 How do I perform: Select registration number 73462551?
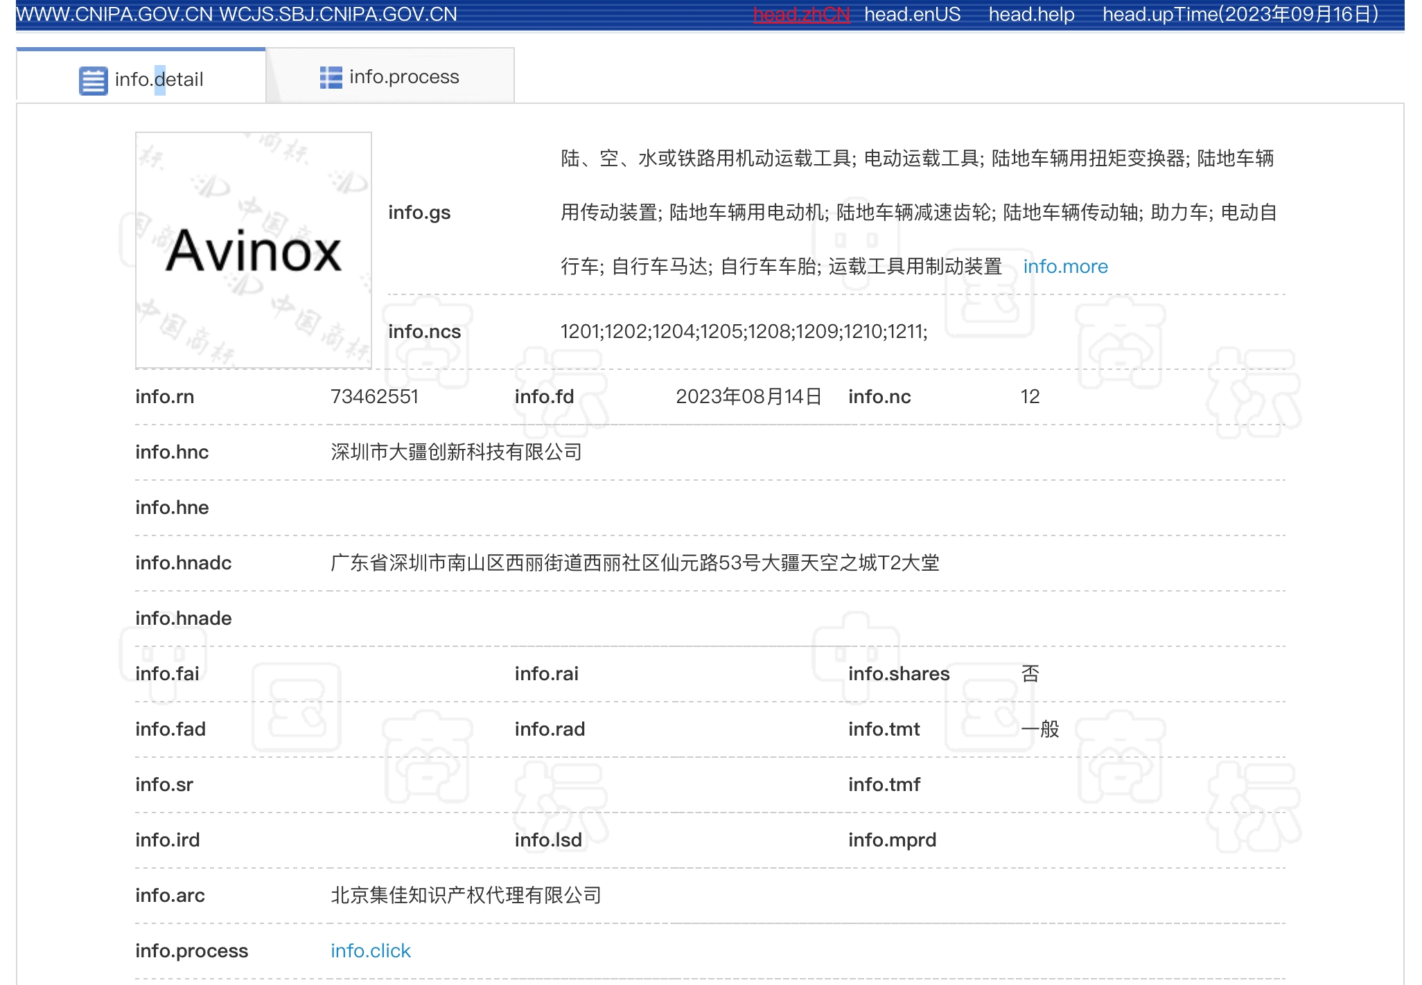click(x=374, y=397)
